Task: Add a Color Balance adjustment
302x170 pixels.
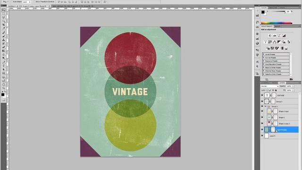Action: coord(275,42)
